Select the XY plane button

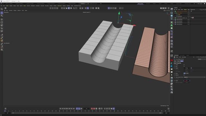(184, 73)
